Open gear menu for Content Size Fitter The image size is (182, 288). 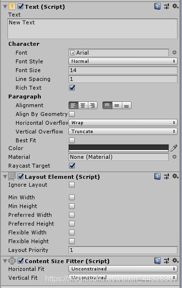point(175,260)
